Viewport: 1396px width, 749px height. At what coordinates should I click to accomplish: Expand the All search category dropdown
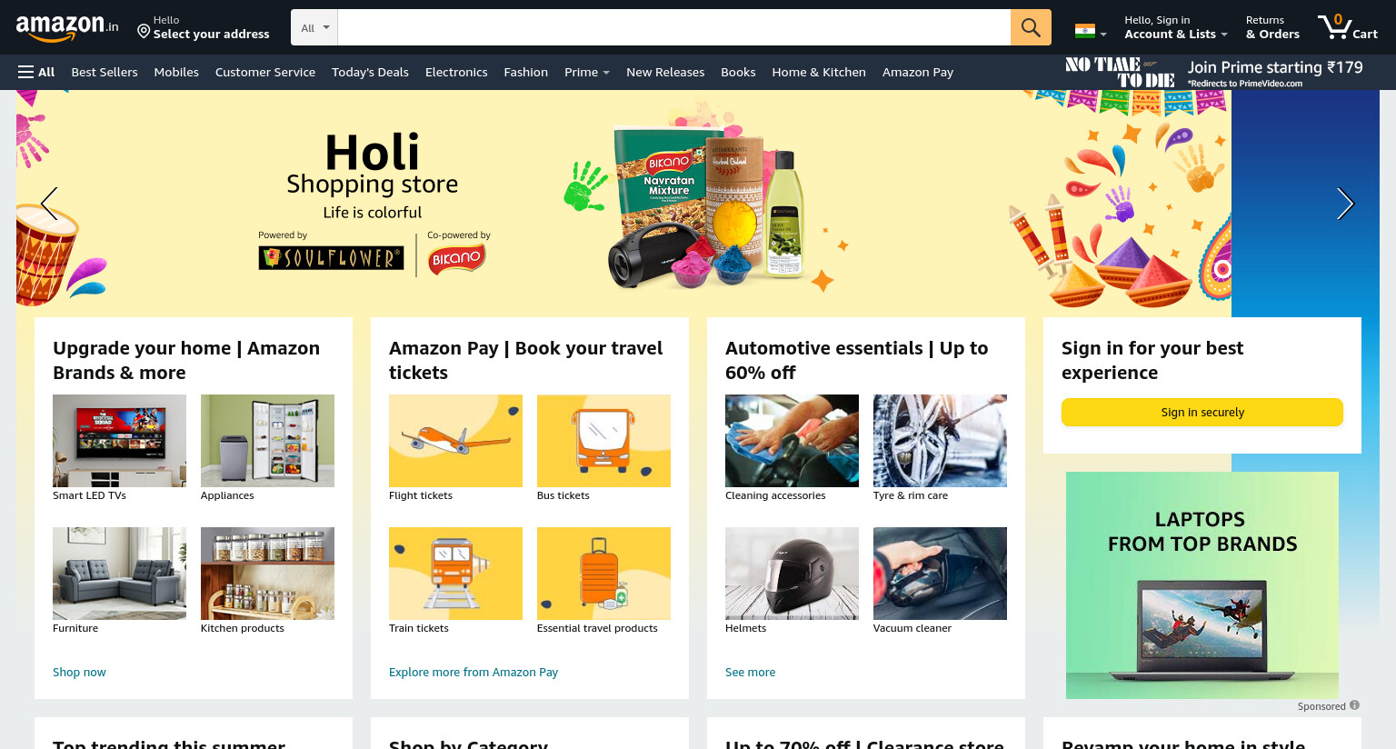click(314, 27)
